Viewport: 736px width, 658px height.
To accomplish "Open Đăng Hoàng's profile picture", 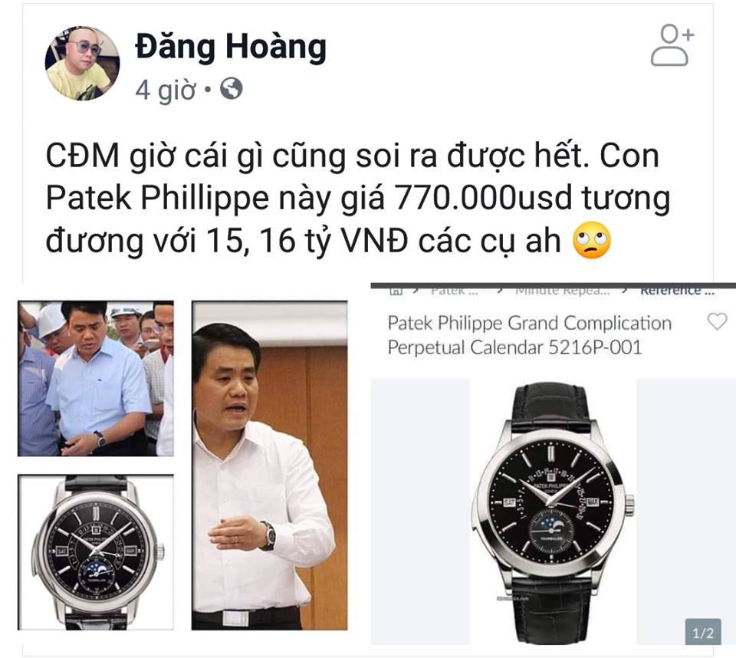I will coord(82,62).
